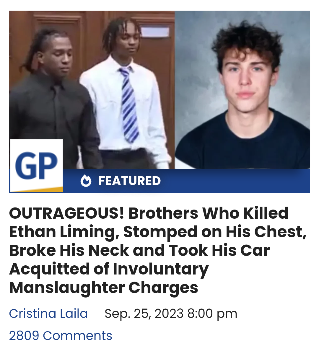This screenshot has height=348, width=319.
Task: Click the Broke His Neck headline line
Action: point(139,250)
